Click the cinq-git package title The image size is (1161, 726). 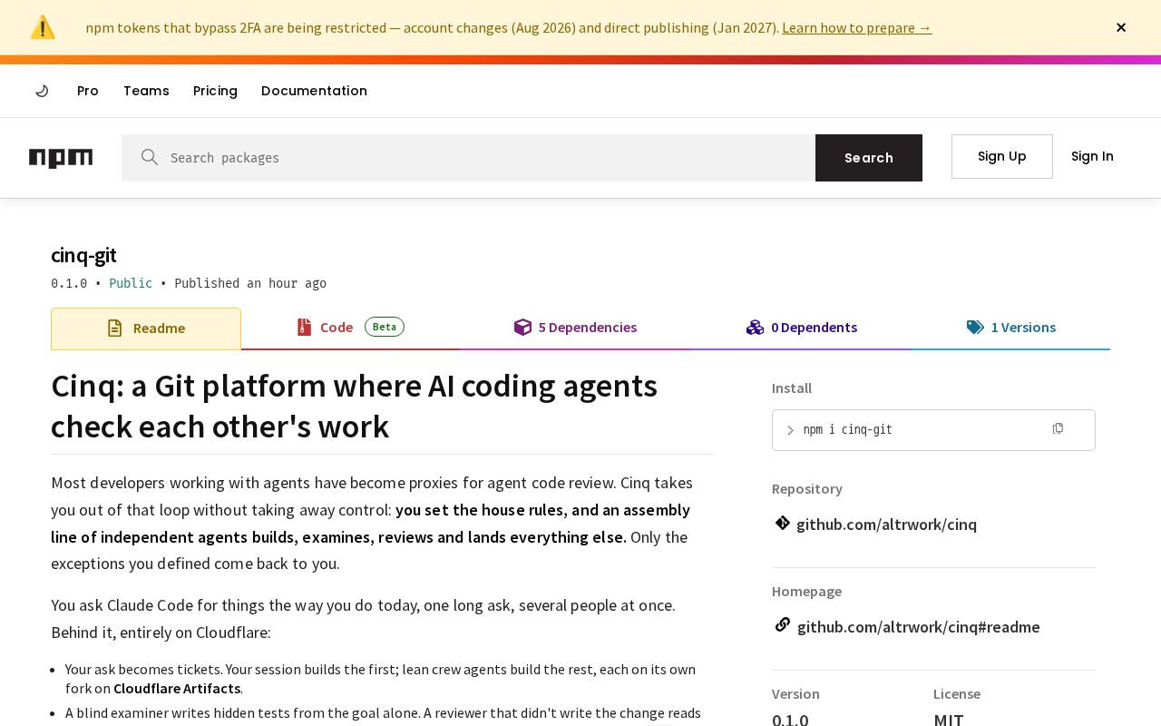[x=83, y=255]
